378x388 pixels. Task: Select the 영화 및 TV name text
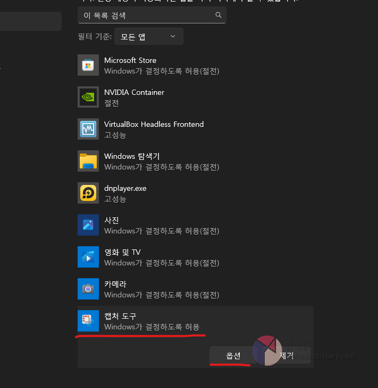(x=122, y=252)
